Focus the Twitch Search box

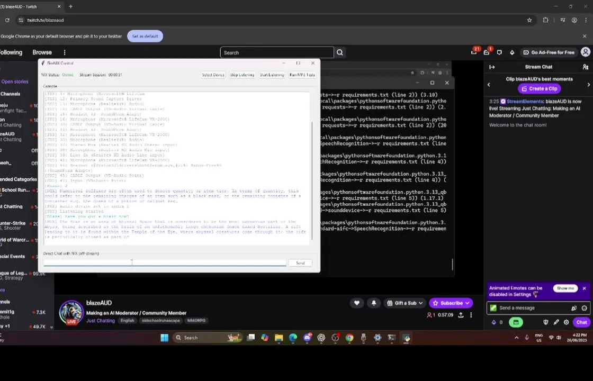pyautogui.click(x=277, y=52)
